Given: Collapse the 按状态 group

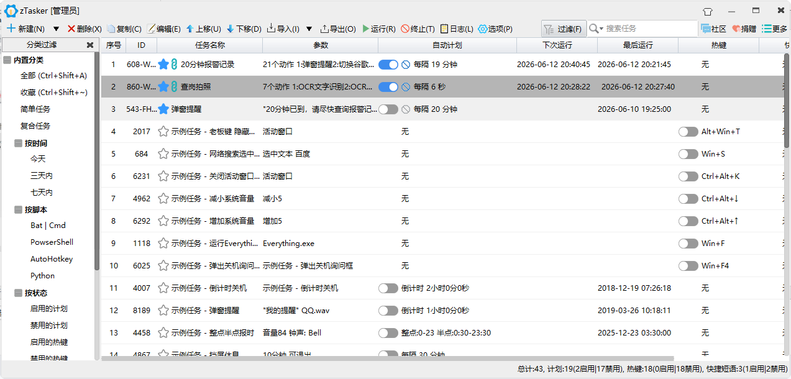Looking at the screenshot, I should coord(18,293).
